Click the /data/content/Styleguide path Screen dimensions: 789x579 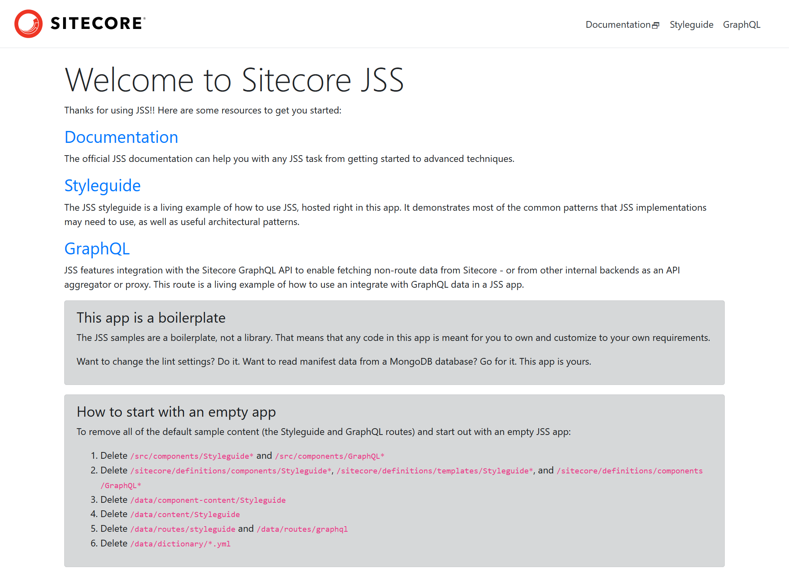tap(185, 515)
